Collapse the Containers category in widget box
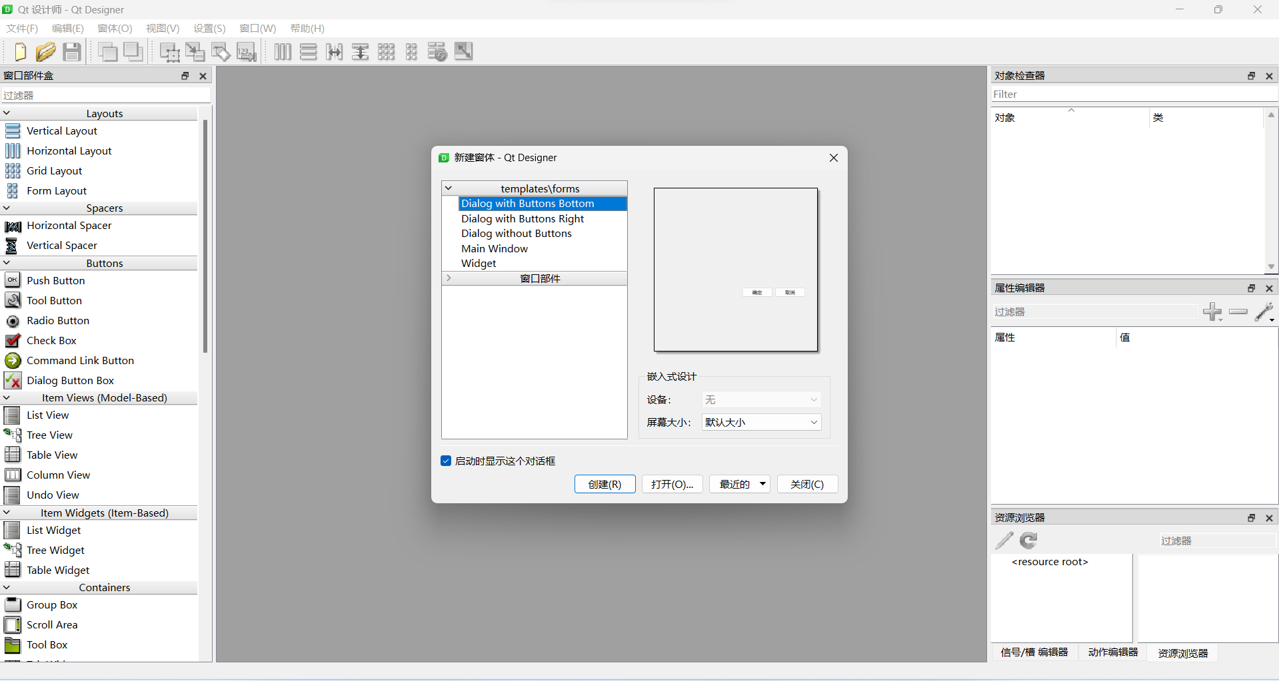This screenshot has width=1279, height=681. tap(7, 587)
